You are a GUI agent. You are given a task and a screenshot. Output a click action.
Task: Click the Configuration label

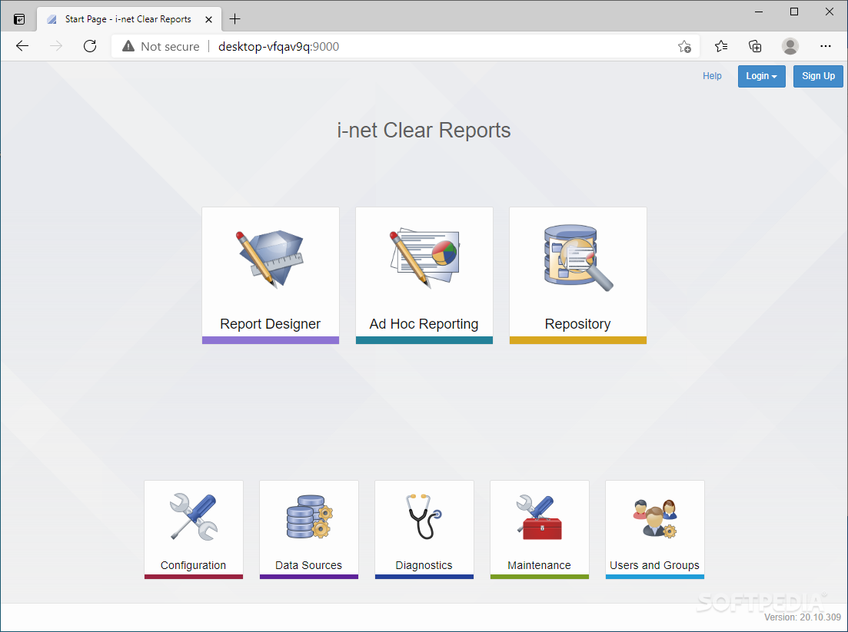click(193, 565)
